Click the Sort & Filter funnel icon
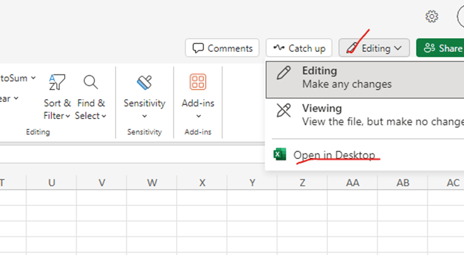This screenshot has width=464, height=255. pos(57,82)
